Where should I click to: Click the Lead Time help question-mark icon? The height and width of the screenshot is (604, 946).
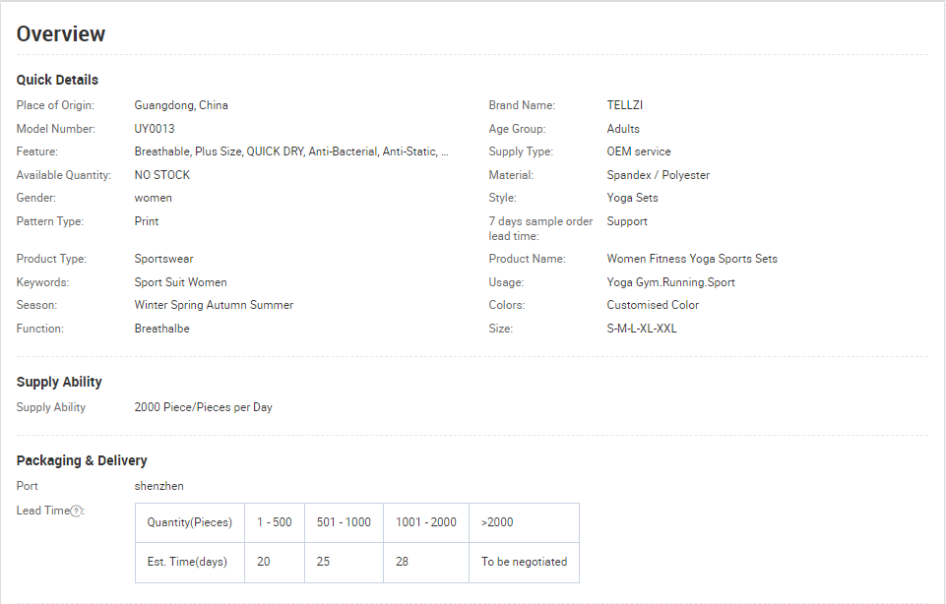click(76, 512)
